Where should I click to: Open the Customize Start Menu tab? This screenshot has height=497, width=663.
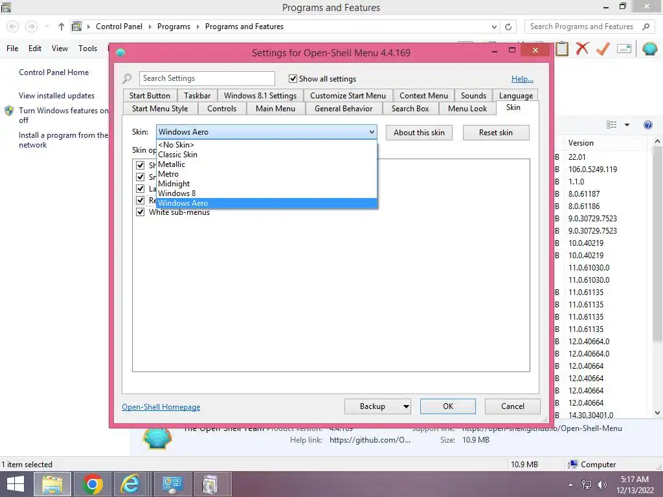click(x=348, y=96)
